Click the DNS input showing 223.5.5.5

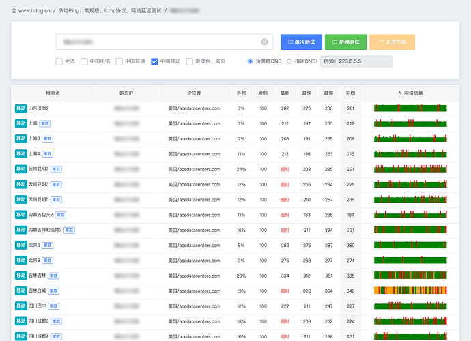(356, 61)
